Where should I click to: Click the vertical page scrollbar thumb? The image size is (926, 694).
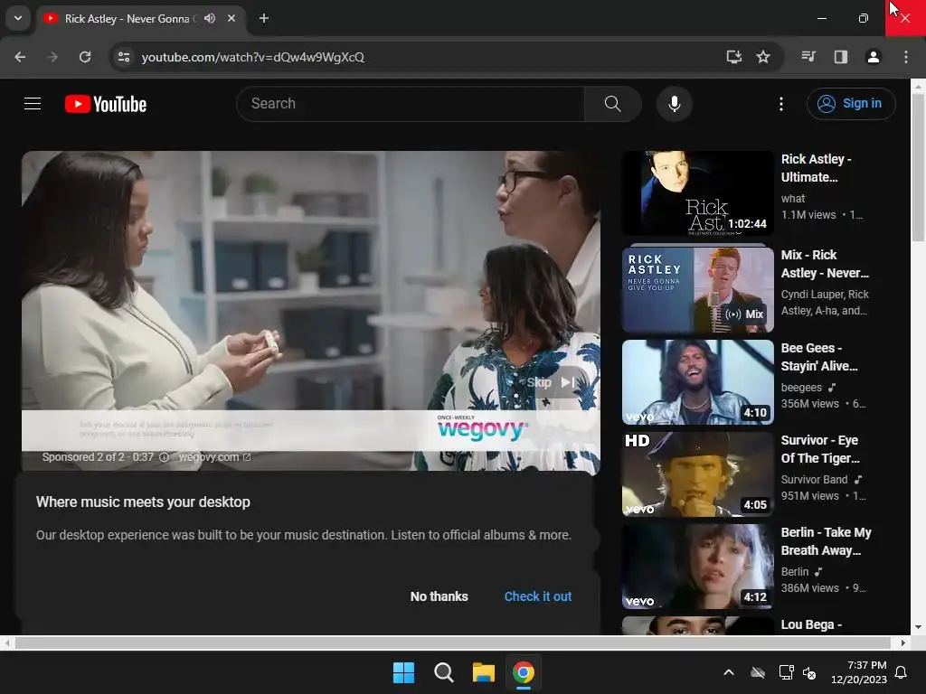[x=918, y=167]
